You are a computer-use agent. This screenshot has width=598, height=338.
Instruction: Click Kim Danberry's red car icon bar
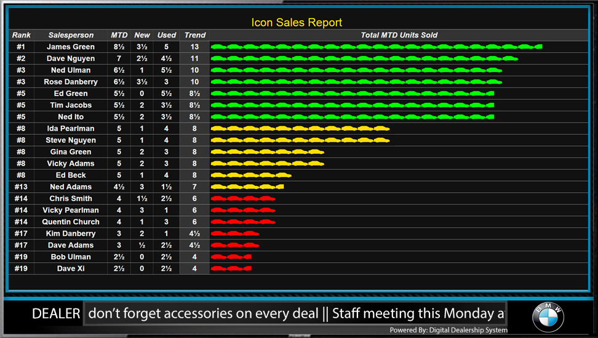point(234,234)
